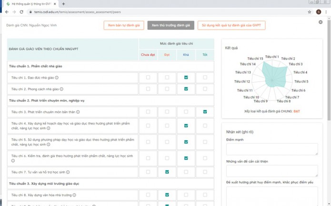Screen dimensions: 331x206
Task: Tick 'Chưa đạt' checkbox for Tiêu chí 7
Action: click(148, 172)
